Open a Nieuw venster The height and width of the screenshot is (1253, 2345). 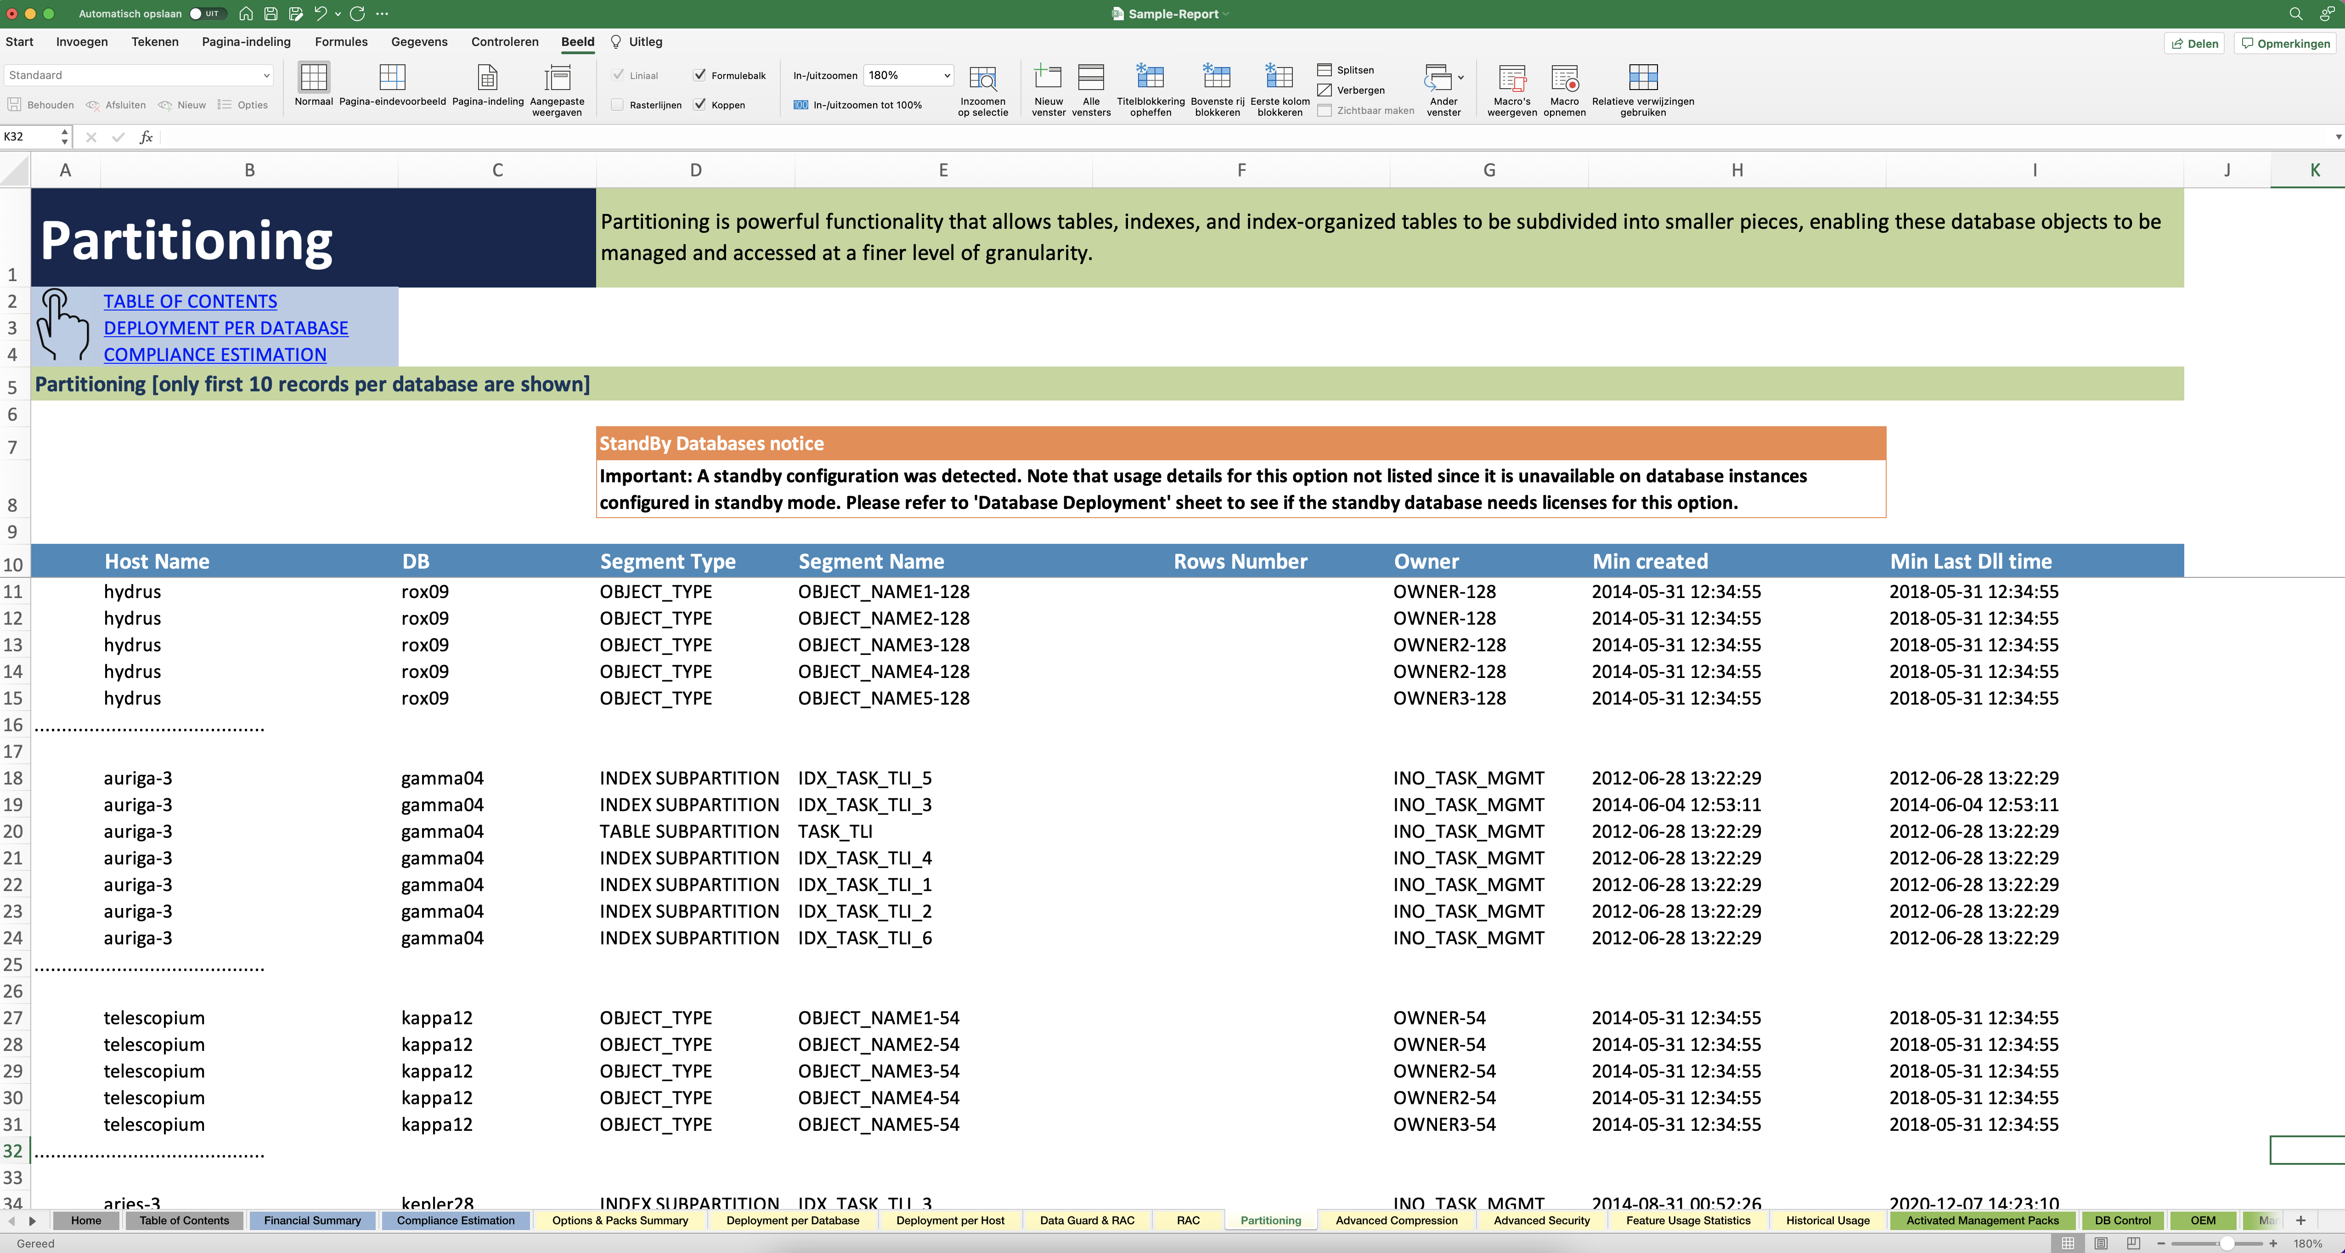click(1048, 78)
